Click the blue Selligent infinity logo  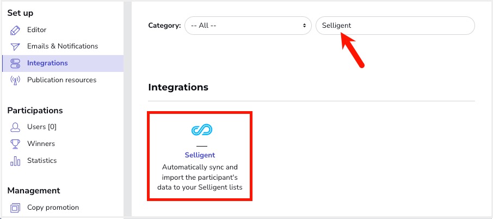pos(201,130)
